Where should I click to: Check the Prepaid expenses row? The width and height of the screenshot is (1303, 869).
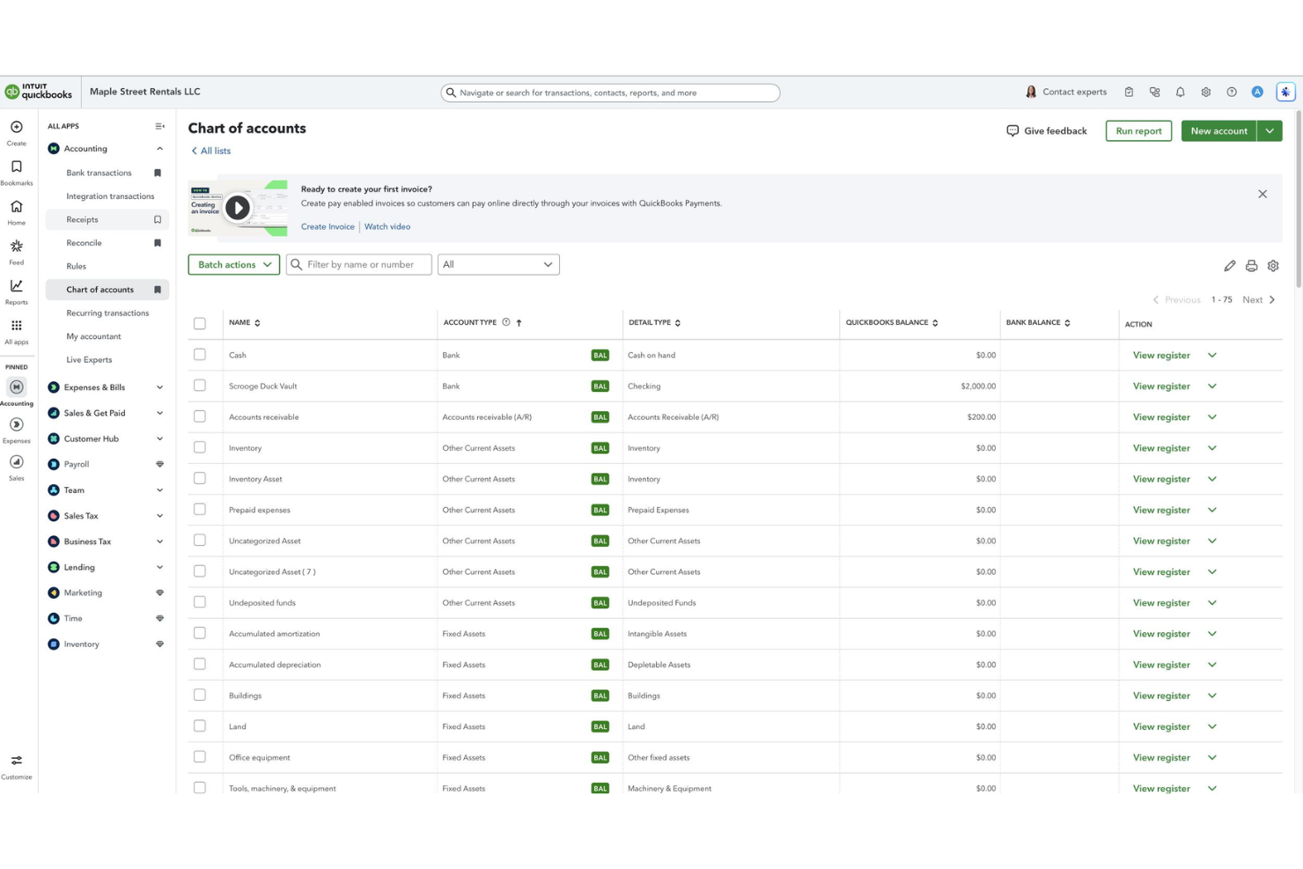coord(200,509)
